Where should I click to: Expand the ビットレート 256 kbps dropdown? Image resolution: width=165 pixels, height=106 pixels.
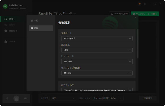97,61
